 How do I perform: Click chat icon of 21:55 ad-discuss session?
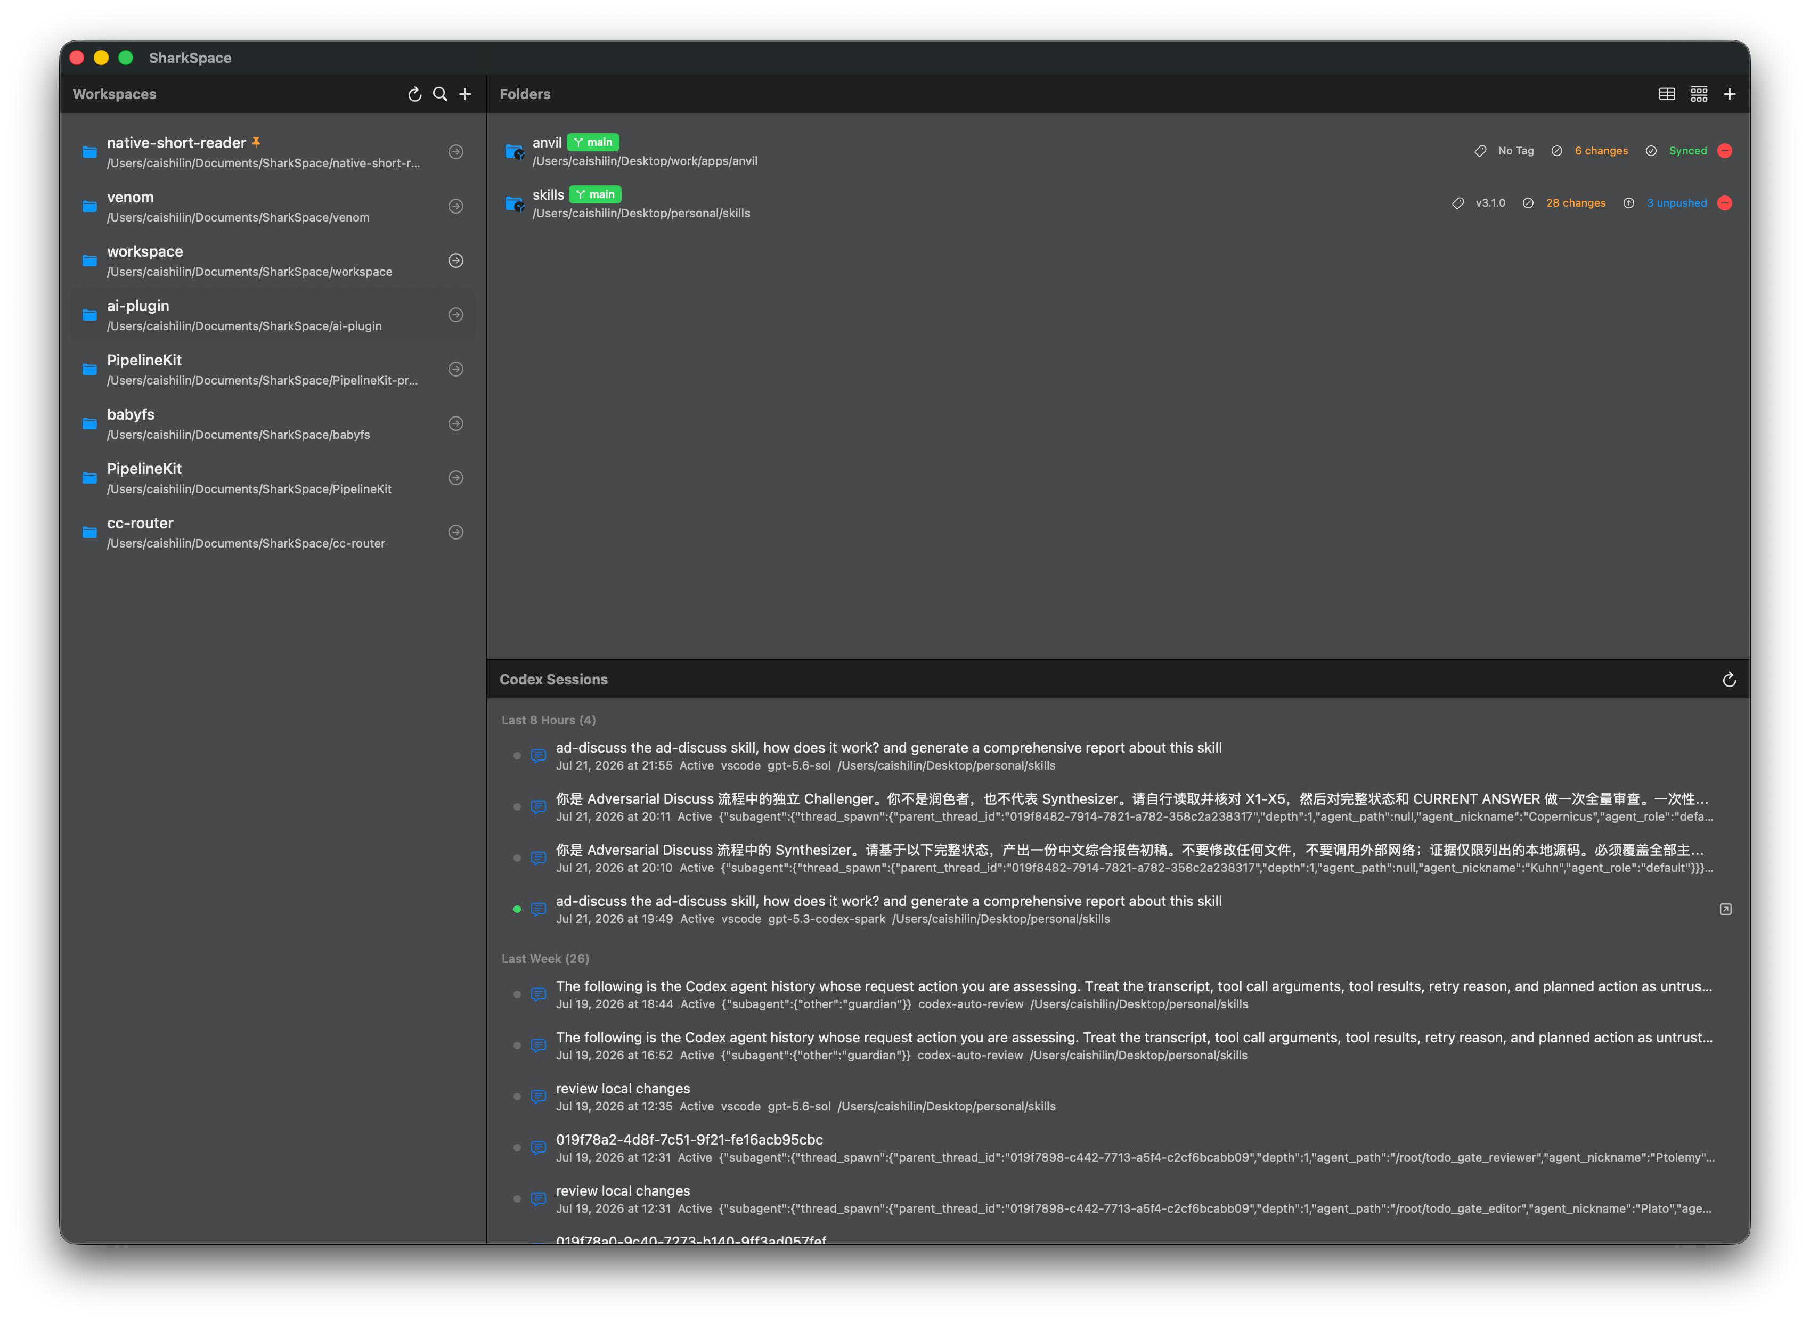tap(538, 755)
